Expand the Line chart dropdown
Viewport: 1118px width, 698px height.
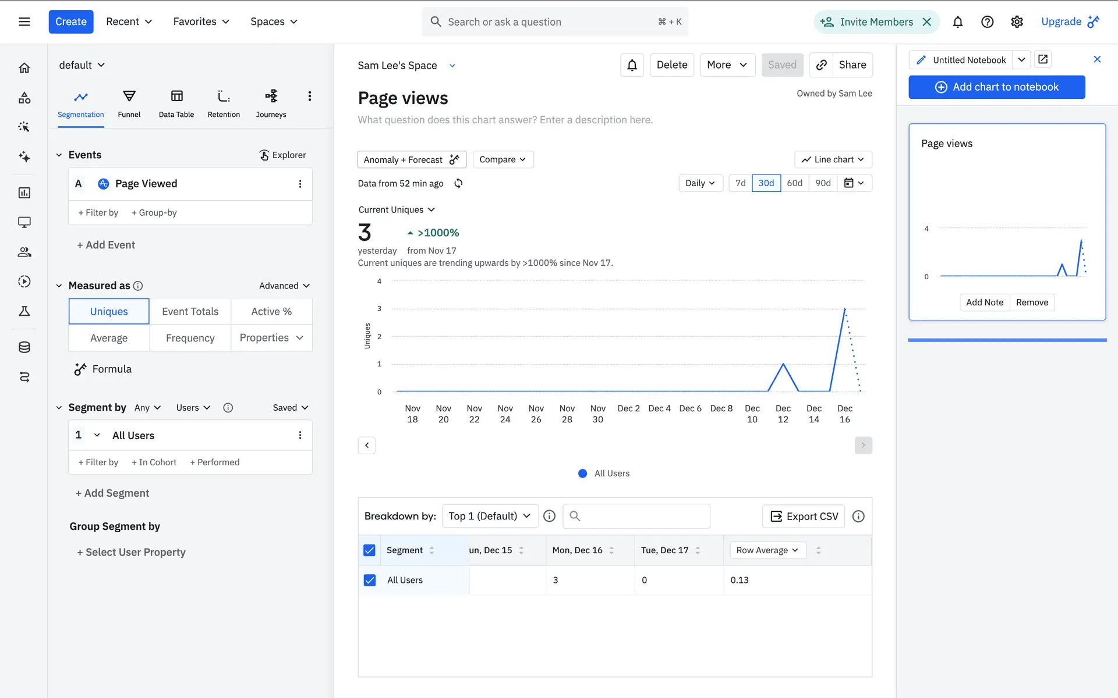(833, 159)
